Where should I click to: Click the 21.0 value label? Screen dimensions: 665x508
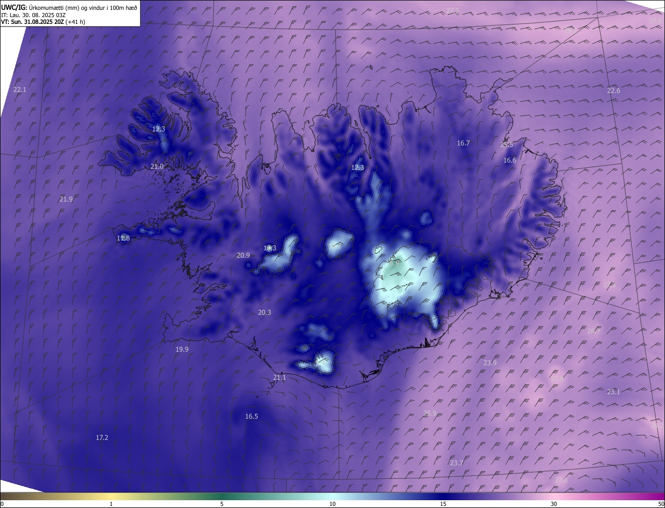pyautogui.click(x=157, y=167)
